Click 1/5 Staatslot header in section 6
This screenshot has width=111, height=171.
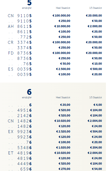coord(96,97)
